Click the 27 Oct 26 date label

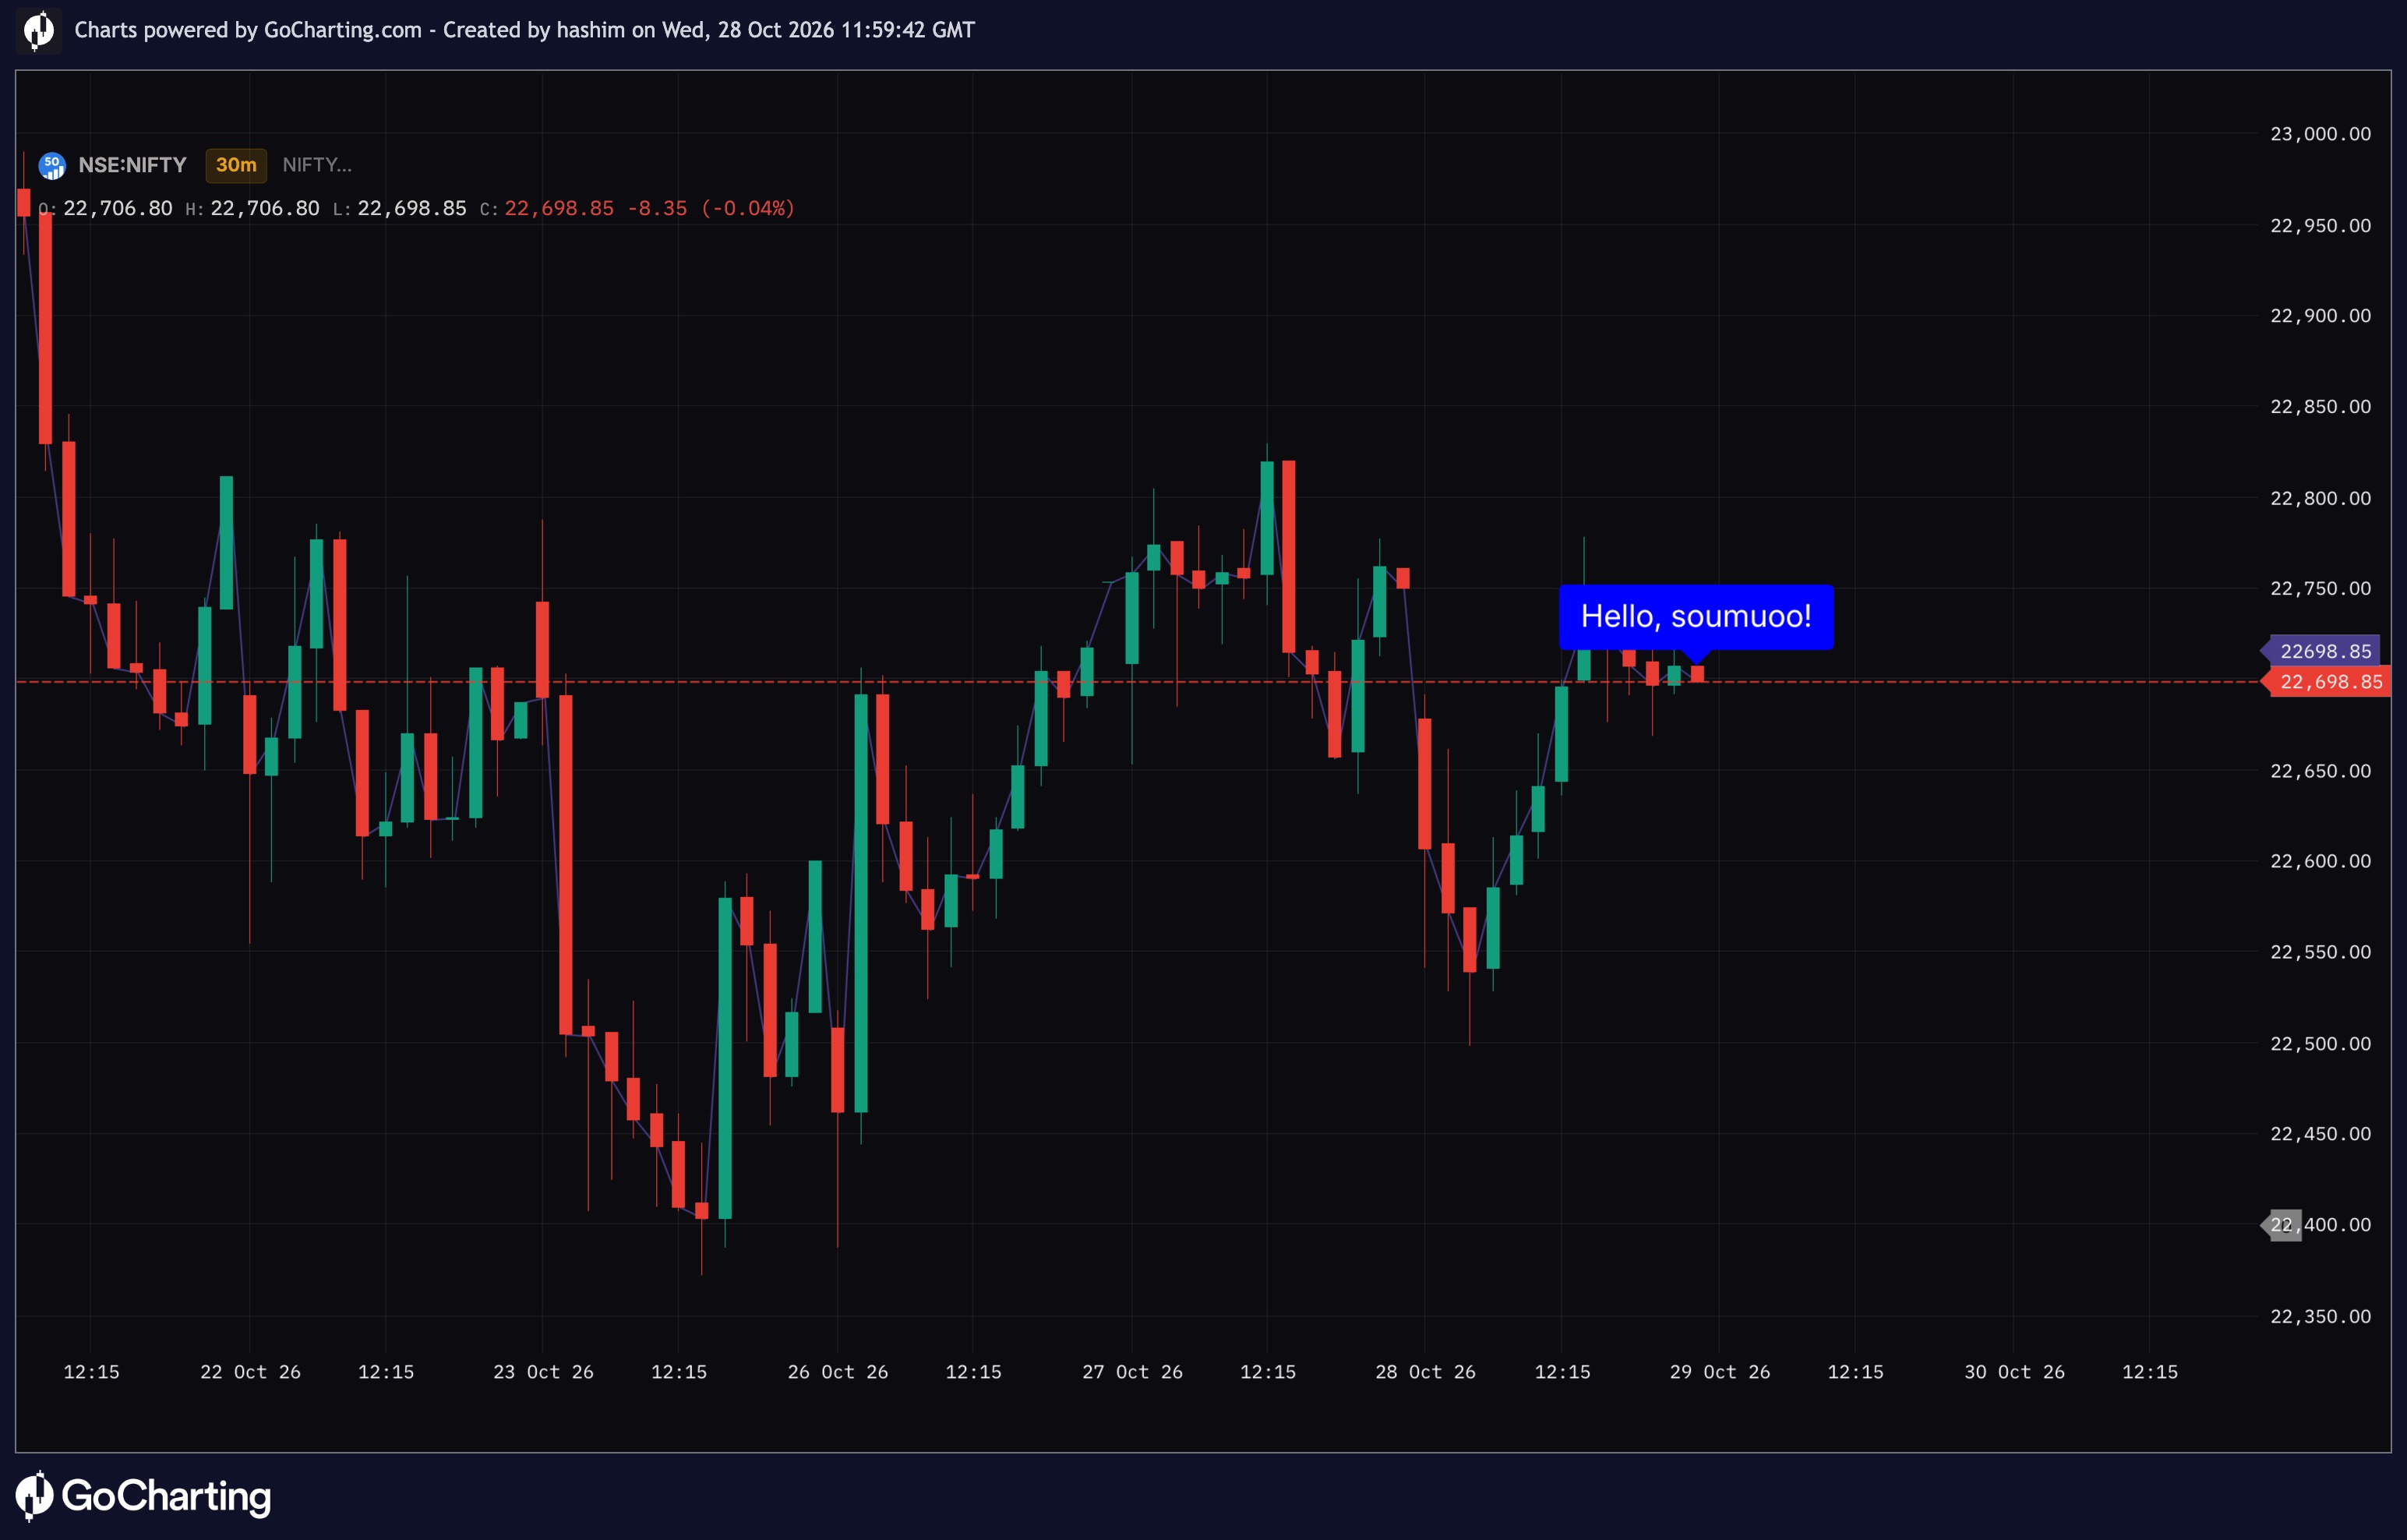pos(1131,1372)
